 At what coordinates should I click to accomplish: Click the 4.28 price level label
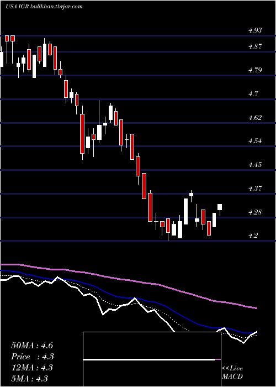[x=255, y=212]
